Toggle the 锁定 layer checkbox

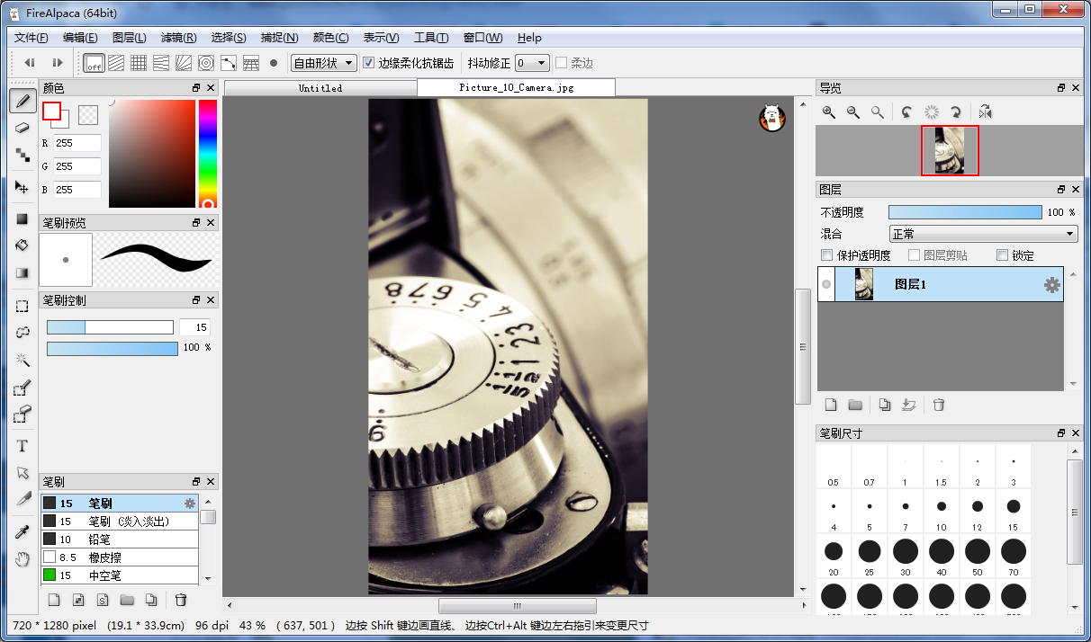pos(1002,255)
